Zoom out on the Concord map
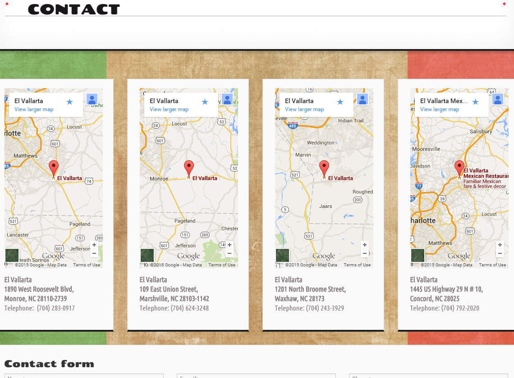The height and width of the screenshot is (378, 514). click(x=500, y=253)
